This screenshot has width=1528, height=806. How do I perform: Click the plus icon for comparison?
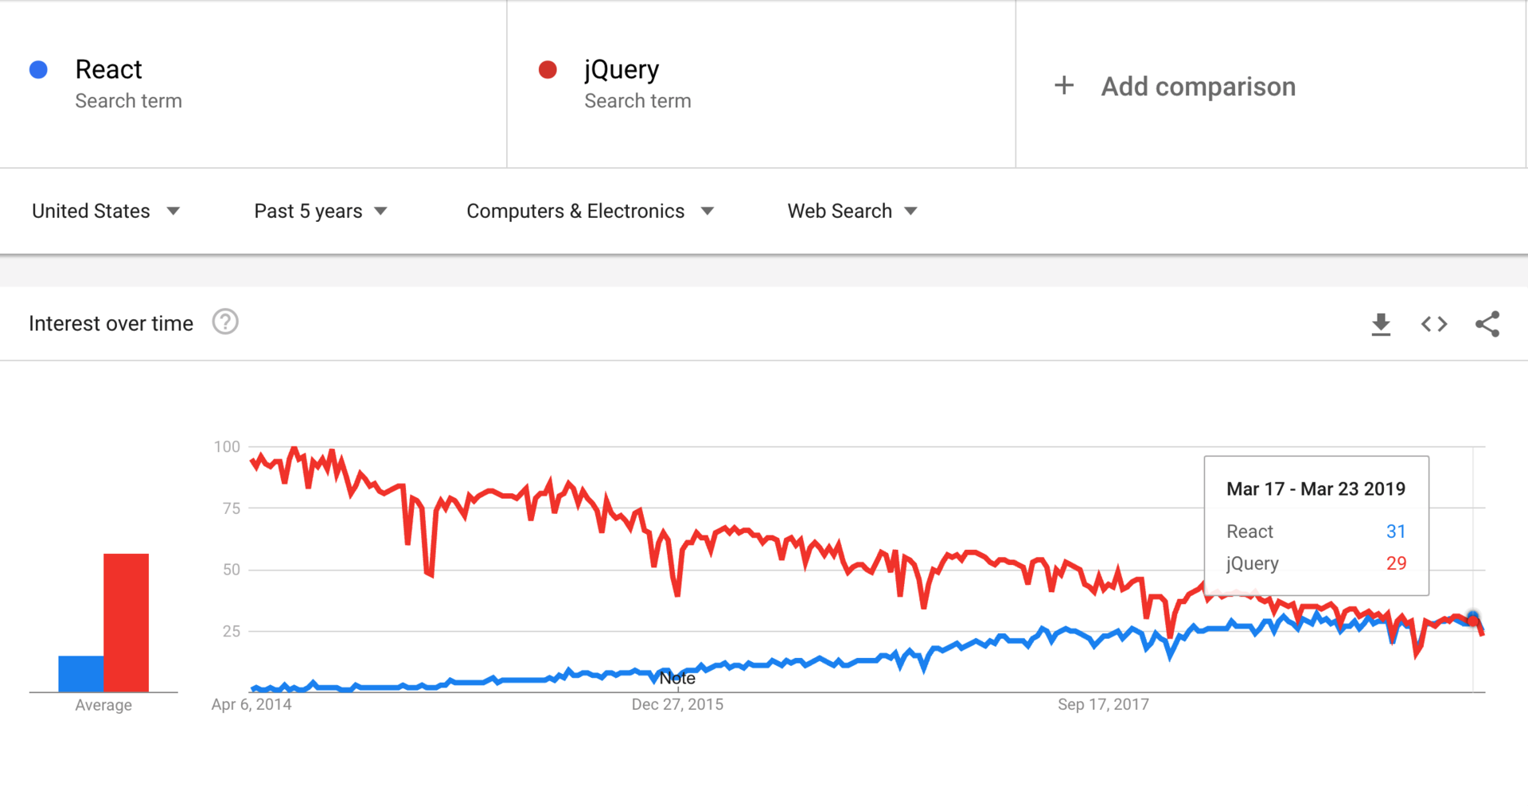click(x=1064, y=86)
